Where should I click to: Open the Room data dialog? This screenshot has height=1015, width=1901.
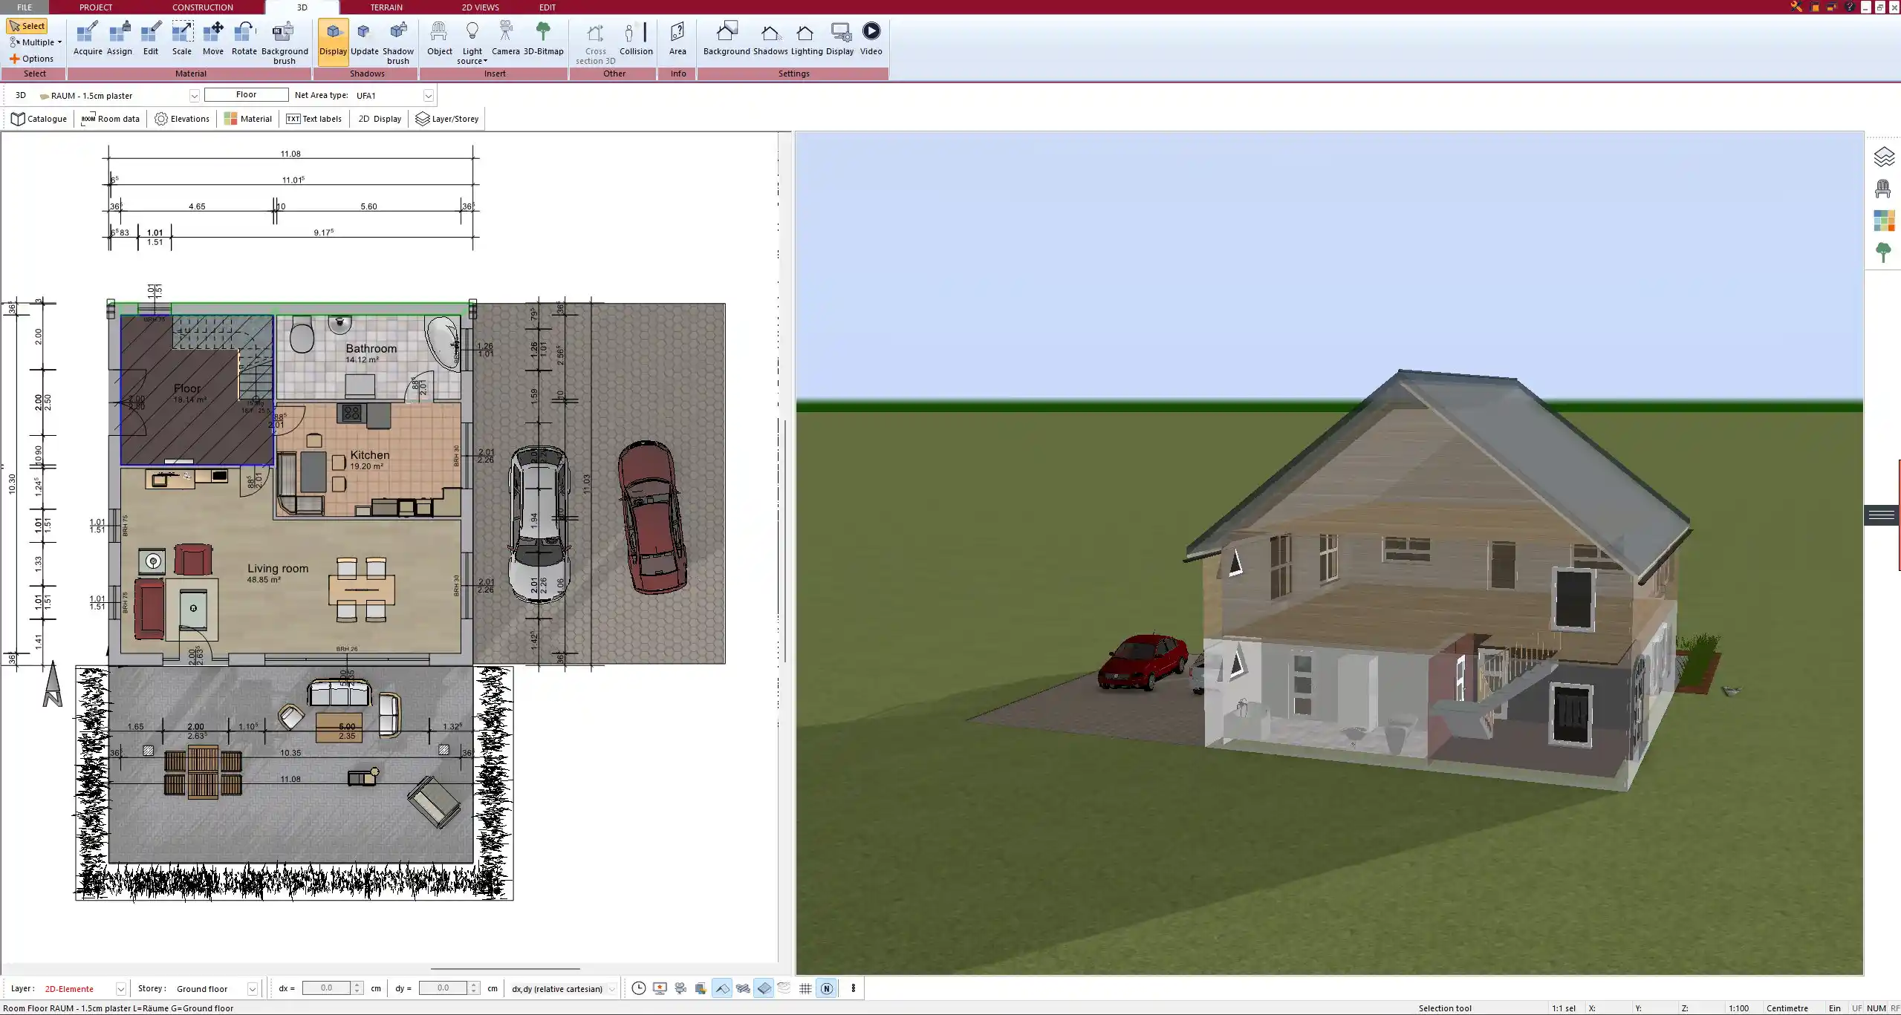(x=110, y=118)
